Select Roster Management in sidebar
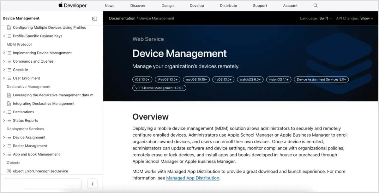Viewport: 379px width, 193px height. pyautogui.click(x=30, y=146)
